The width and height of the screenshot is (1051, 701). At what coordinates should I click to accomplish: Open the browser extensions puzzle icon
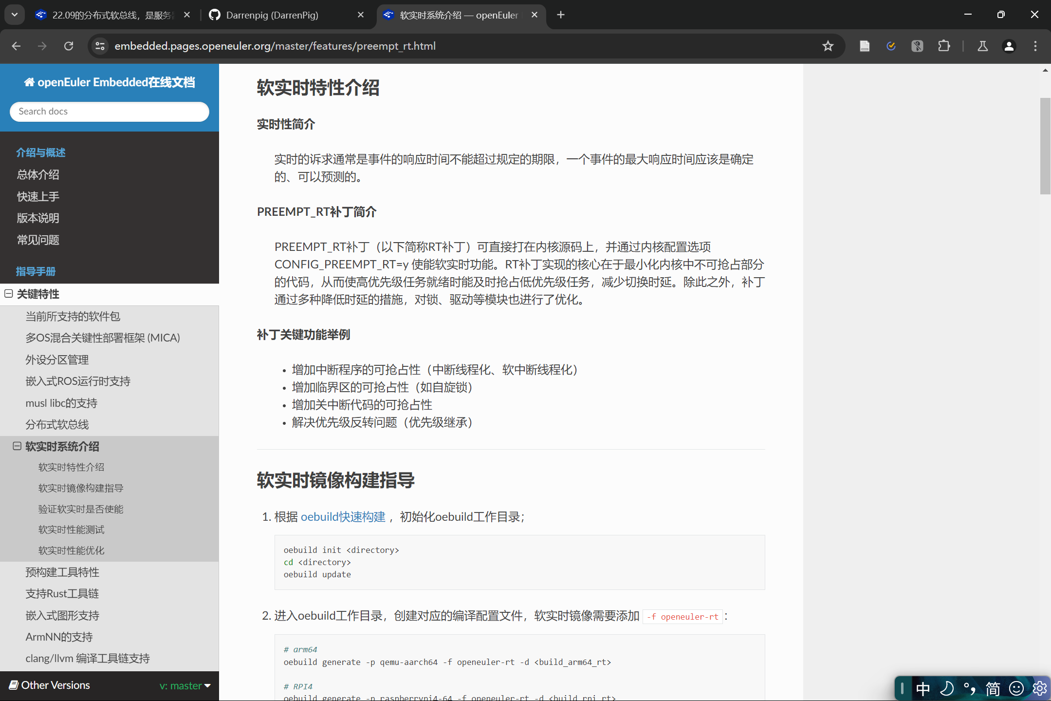pos(943,46)
